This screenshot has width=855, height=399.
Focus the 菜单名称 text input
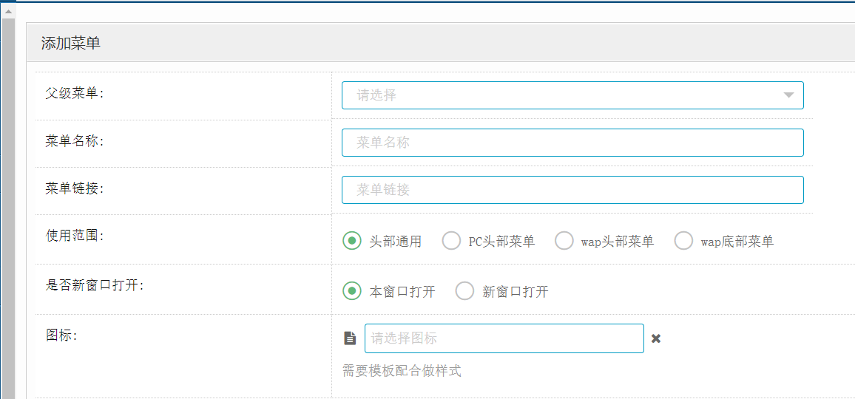tap(572, 143)
